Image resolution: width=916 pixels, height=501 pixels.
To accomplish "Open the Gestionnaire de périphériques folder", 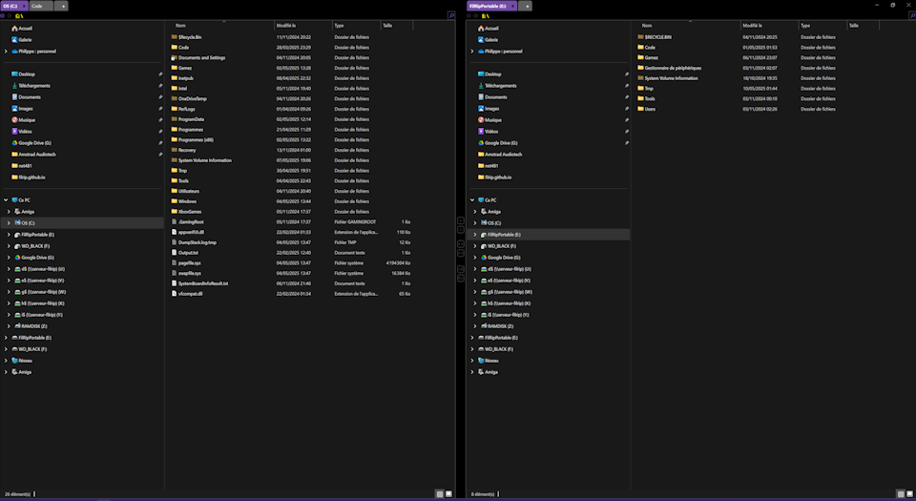I will click(x=672, y=68).
